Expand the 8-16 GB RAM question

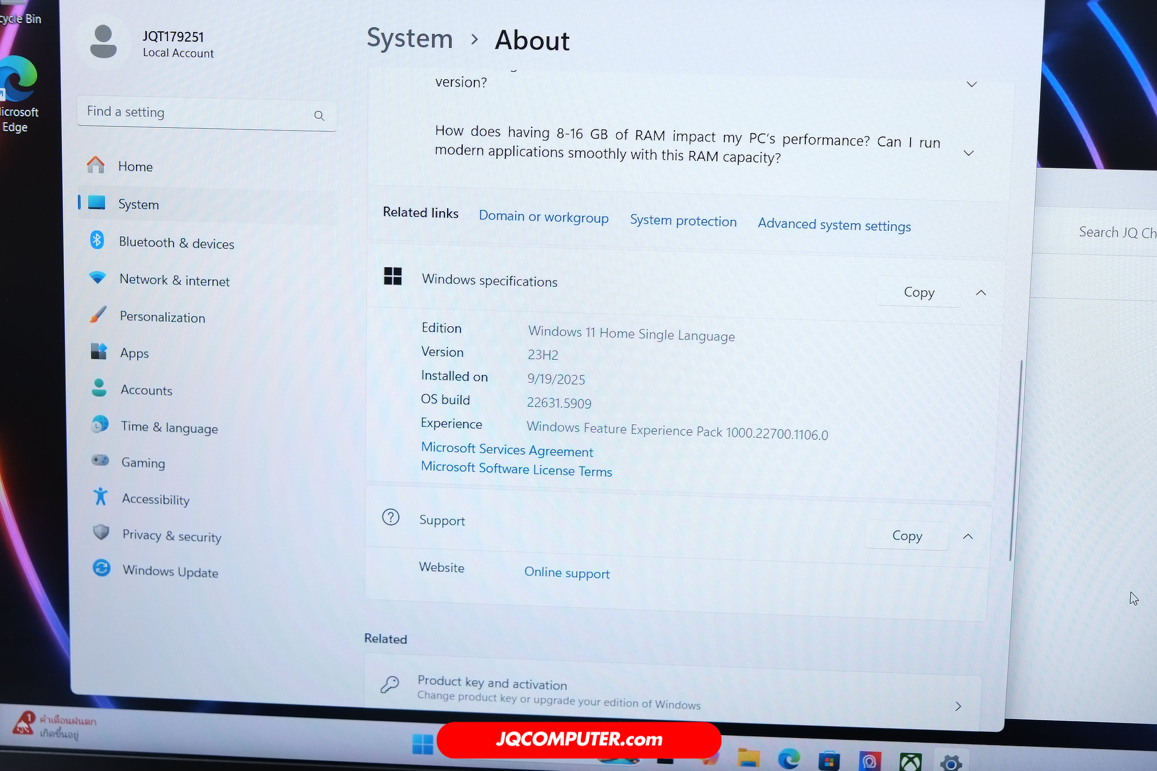pos(969,153)
